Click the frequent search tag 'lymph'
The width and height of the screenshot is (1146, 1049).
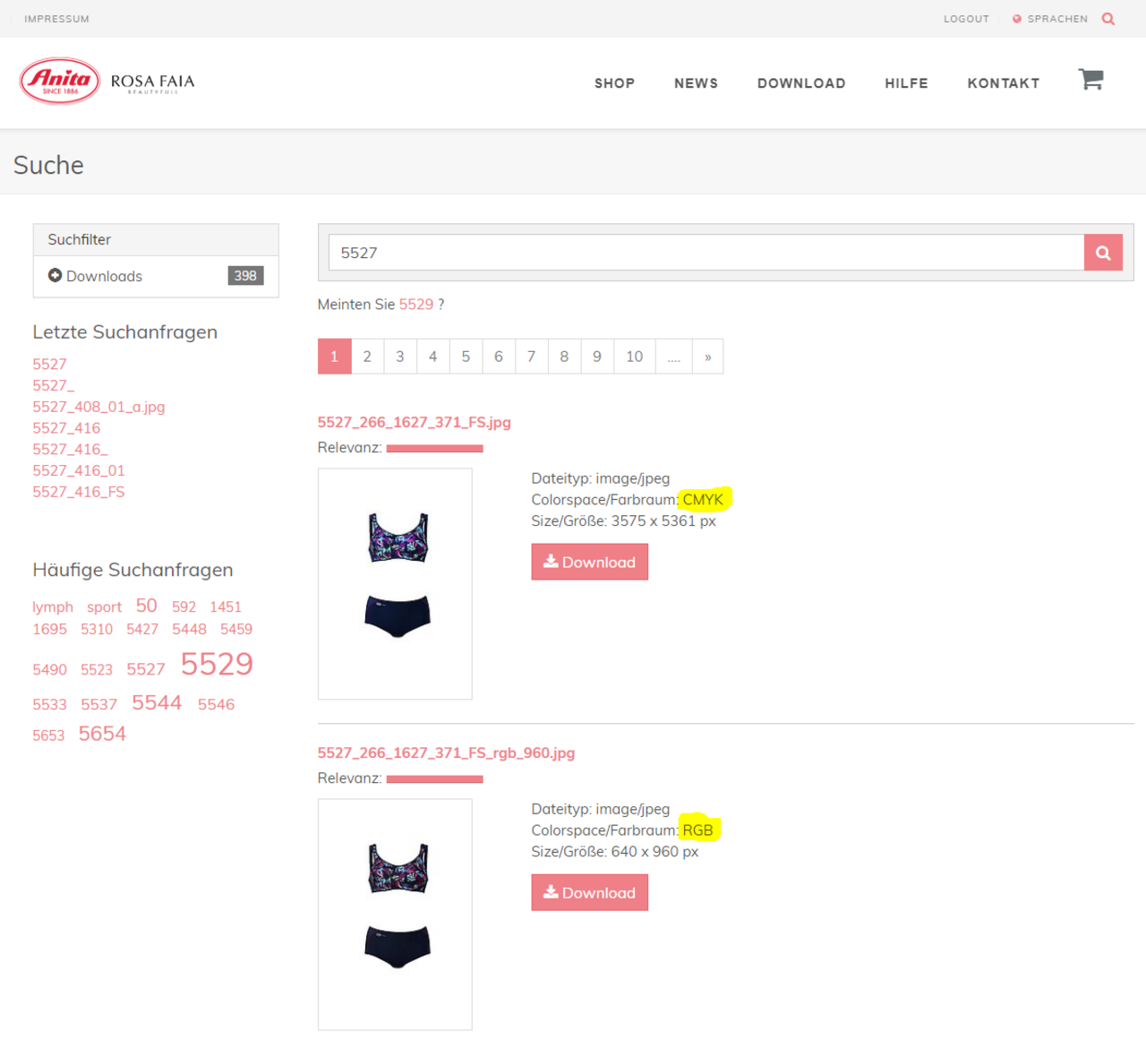[x=53, y=607]
